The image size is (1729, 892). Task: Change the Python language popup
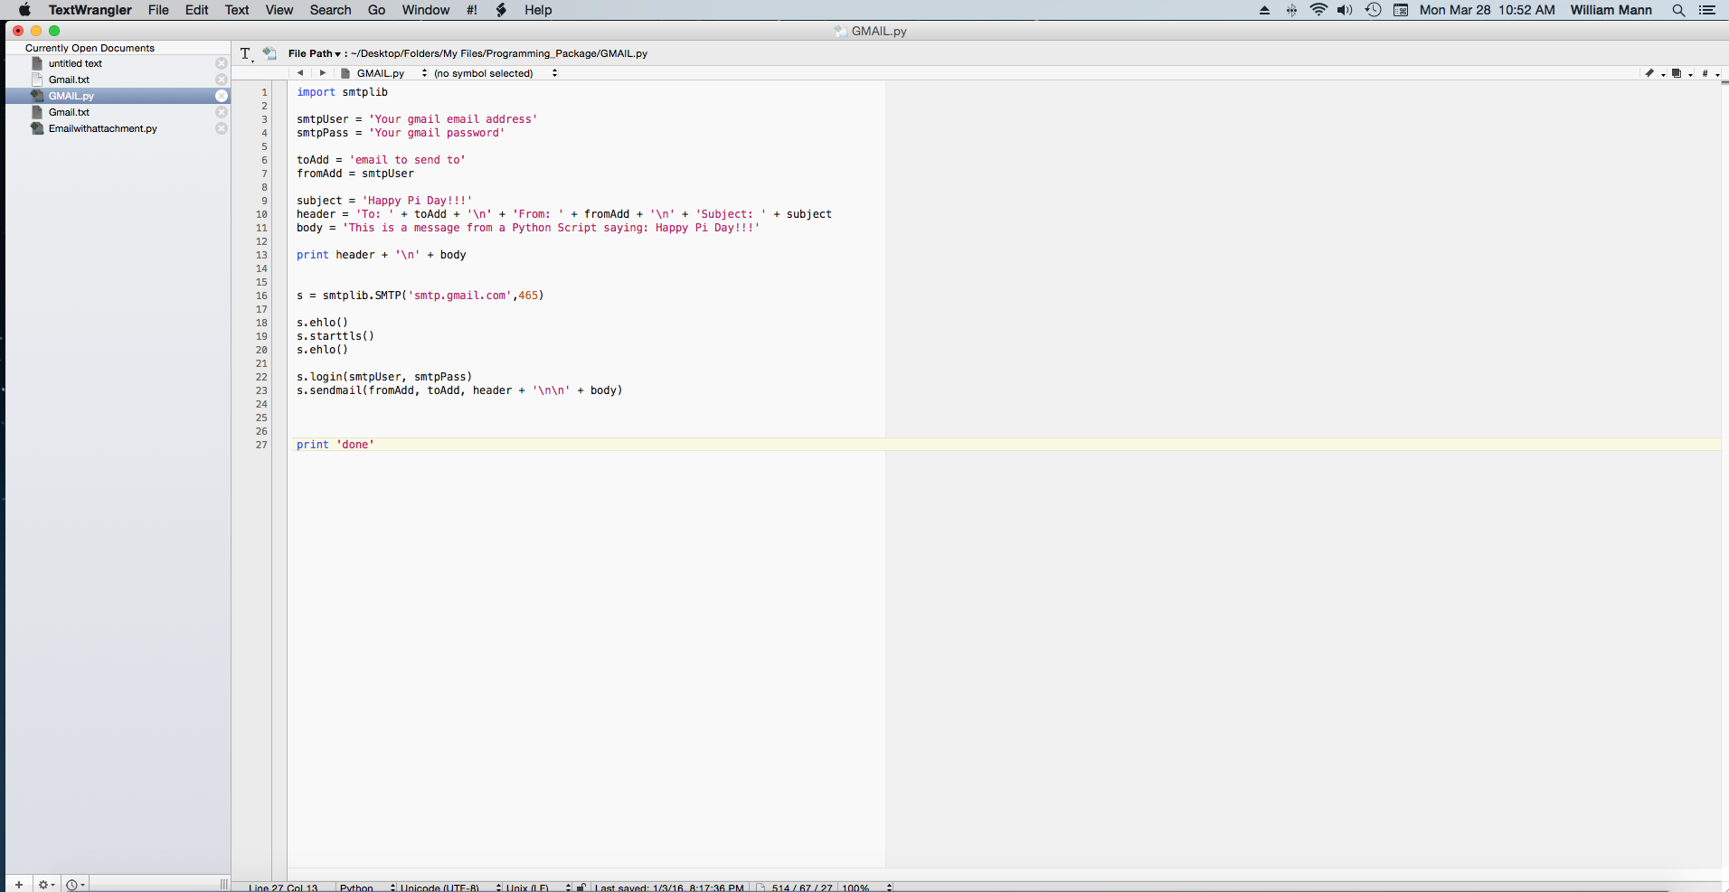367,887
